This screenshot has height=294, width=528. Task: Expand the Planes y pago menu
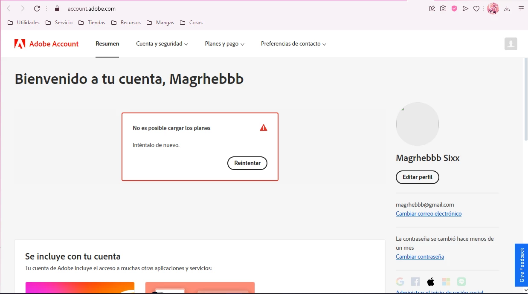(225, 44)
